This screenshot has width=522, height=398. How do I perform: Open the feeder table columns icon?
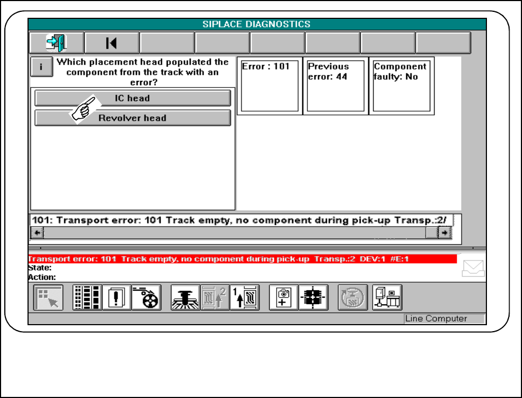click(87, 298)
